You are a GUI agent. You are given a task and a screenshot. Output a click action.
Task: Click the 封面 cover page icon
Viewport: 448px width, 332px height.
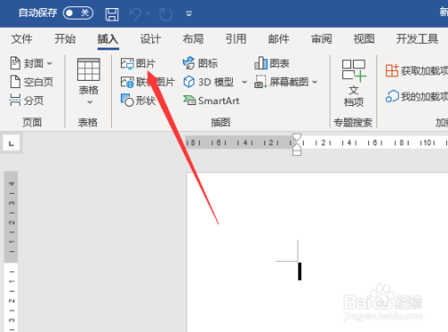coord(15,63)
